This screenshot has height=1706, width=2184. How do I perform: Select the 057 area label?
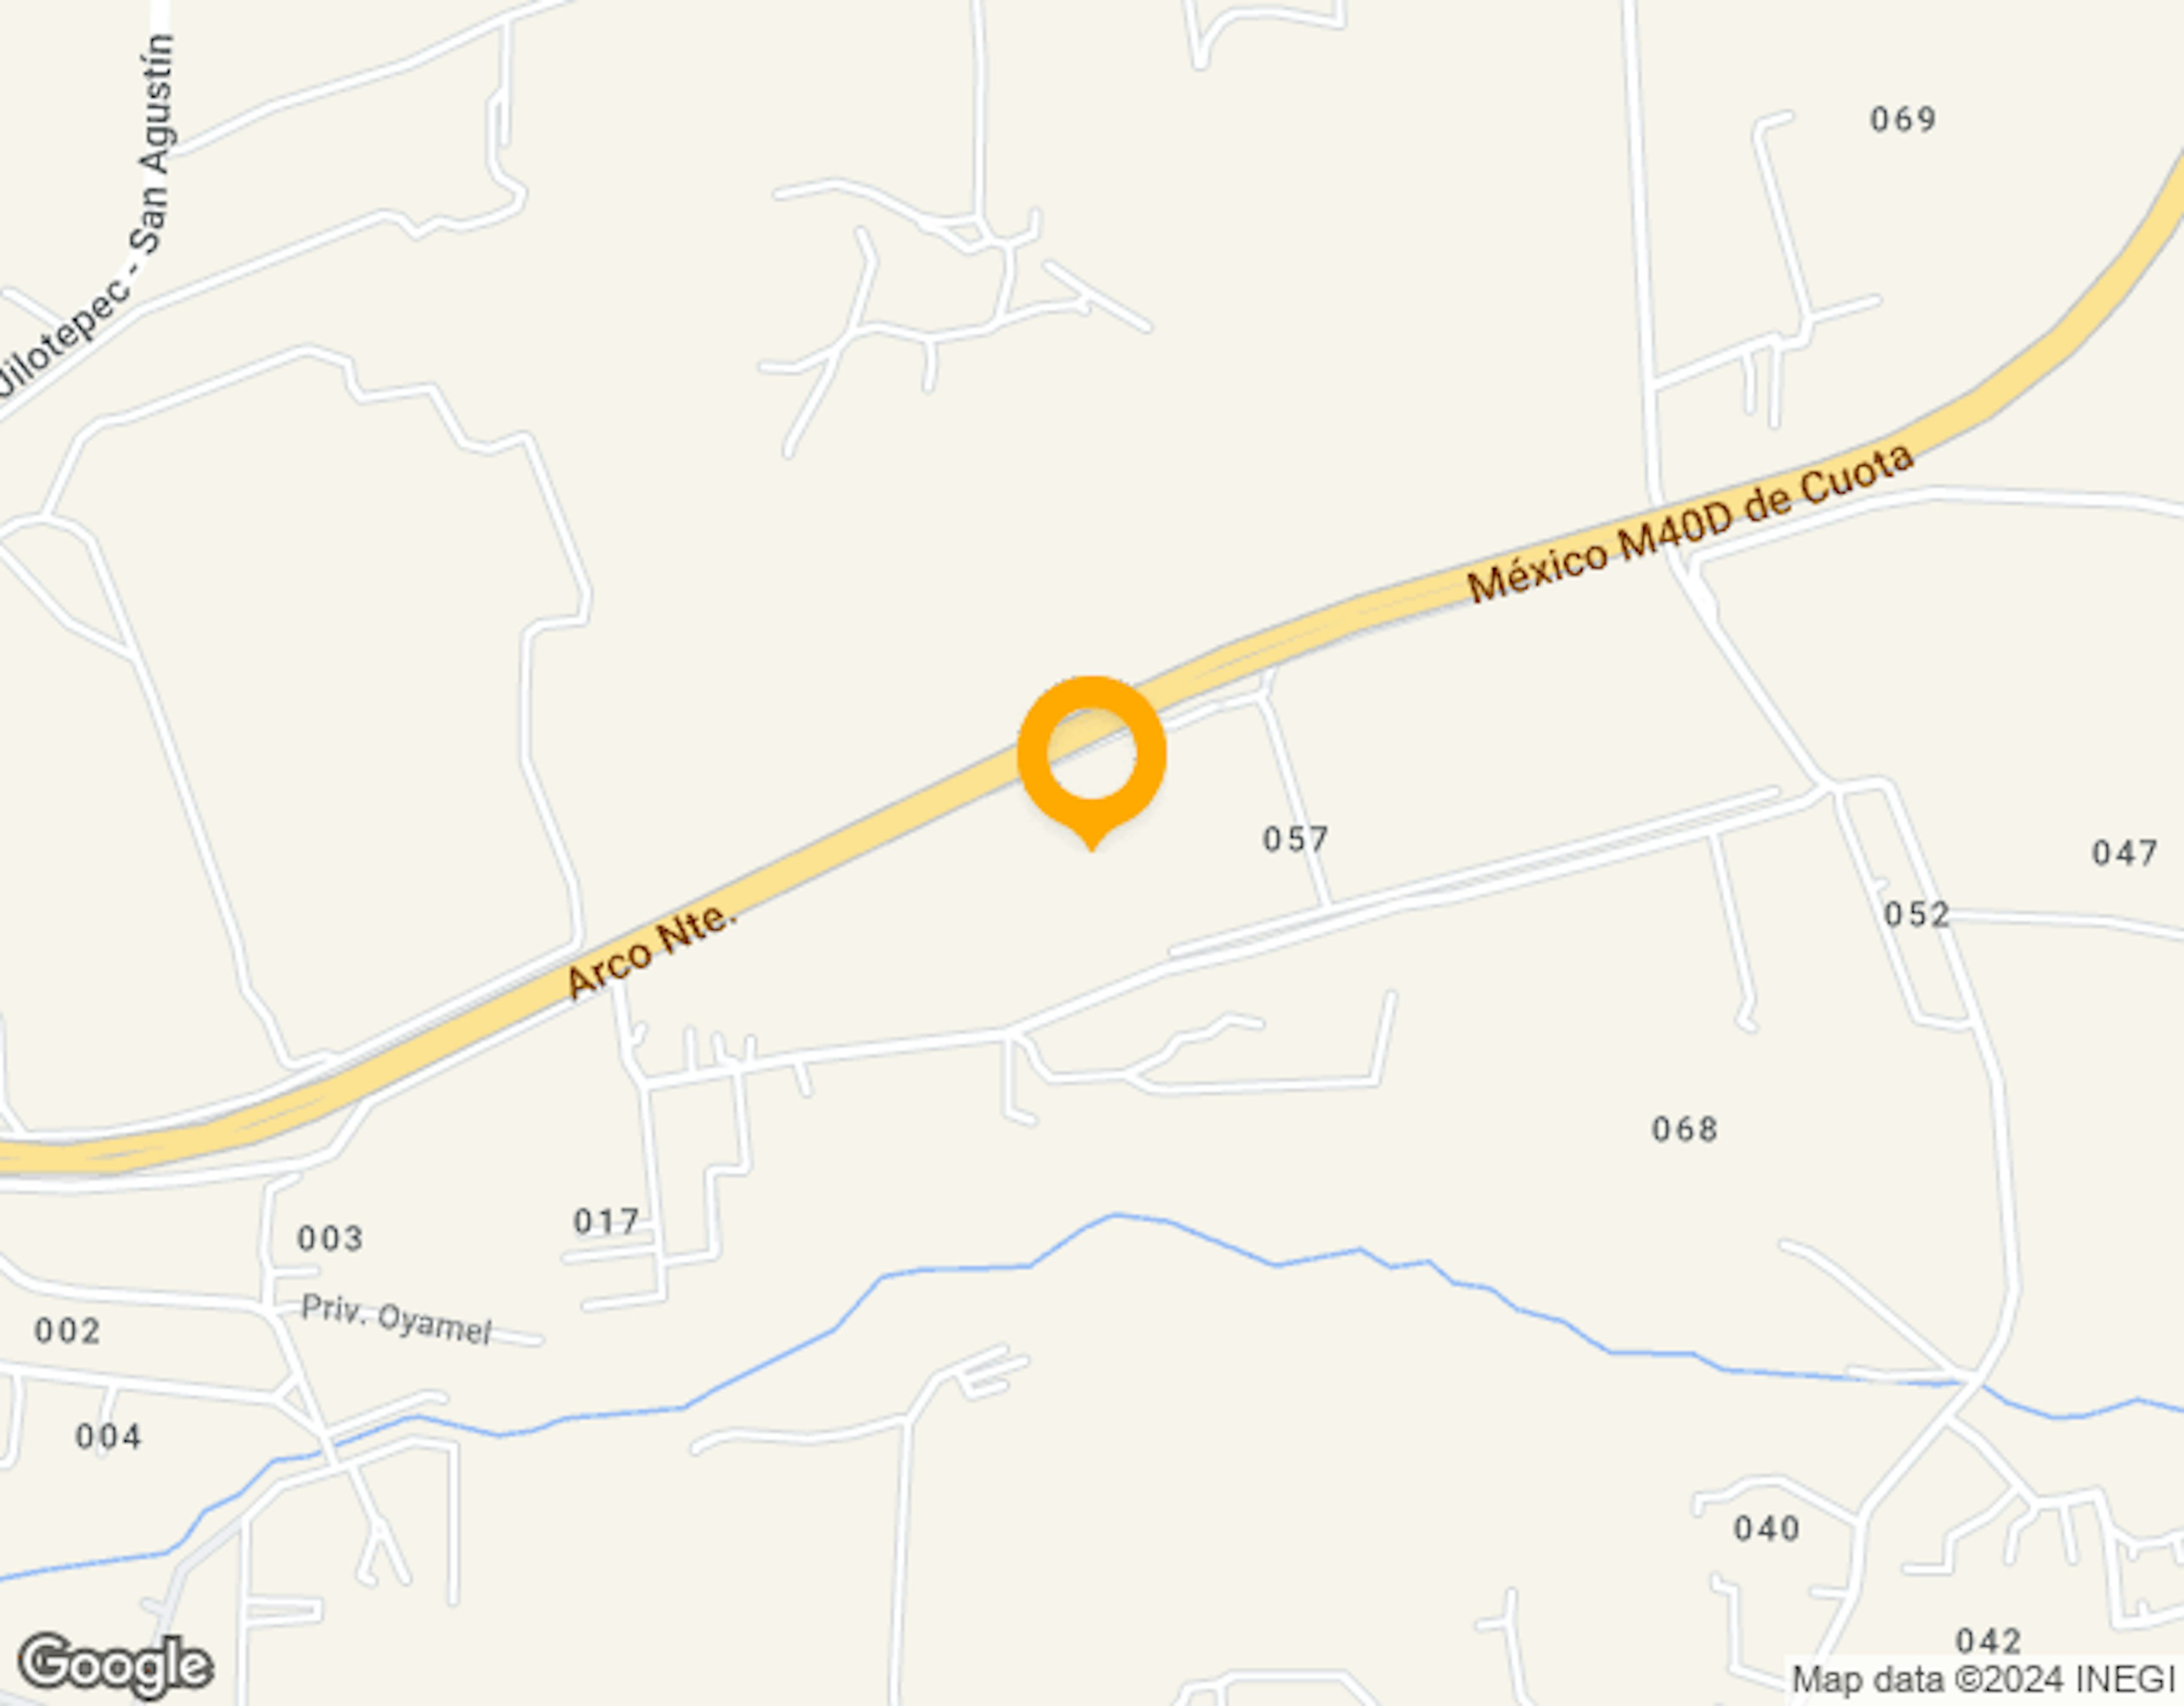pos(1295,839)
